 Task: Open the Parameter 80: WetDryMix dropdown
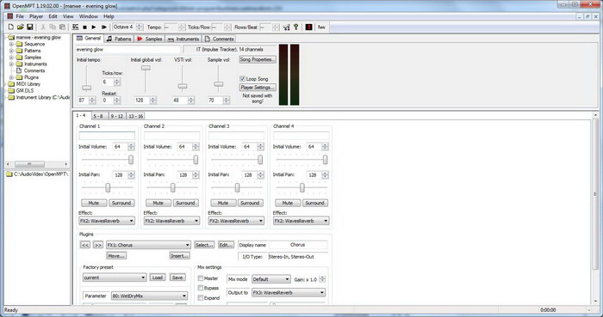pos(149,296)
